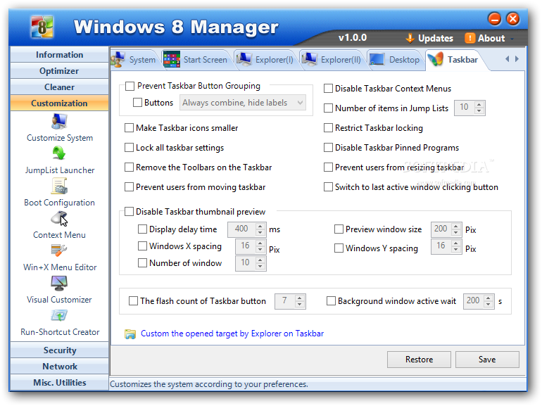The image size is (542, 406).
Task: Open the Network section
Action: coord(59,367)
